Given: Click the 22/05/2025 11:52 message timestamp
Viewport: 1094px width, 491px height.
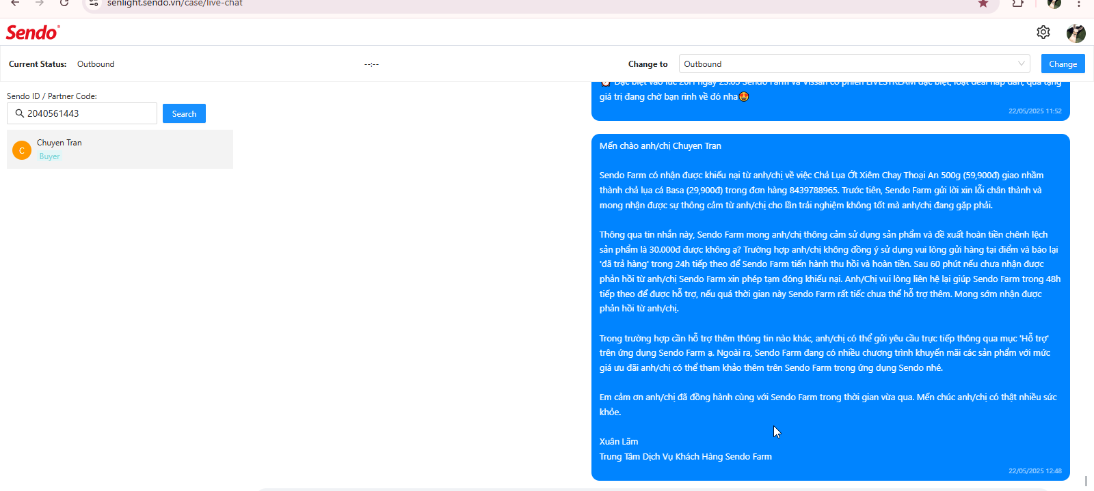Looking at the screenshot, I should point(1035,111).
